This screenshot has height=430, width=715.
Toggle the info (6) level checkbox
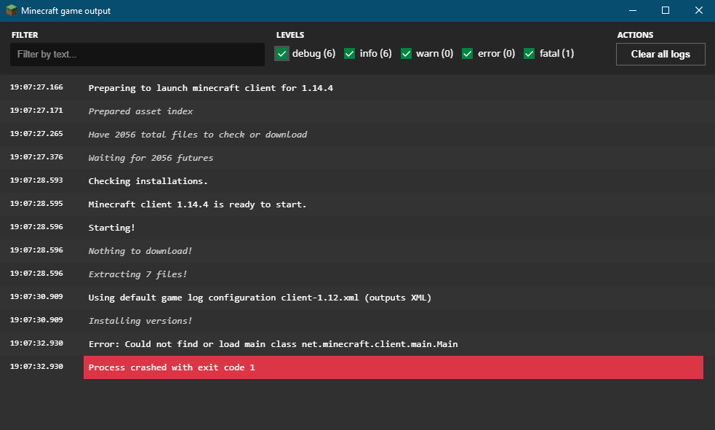coord(350,54)
